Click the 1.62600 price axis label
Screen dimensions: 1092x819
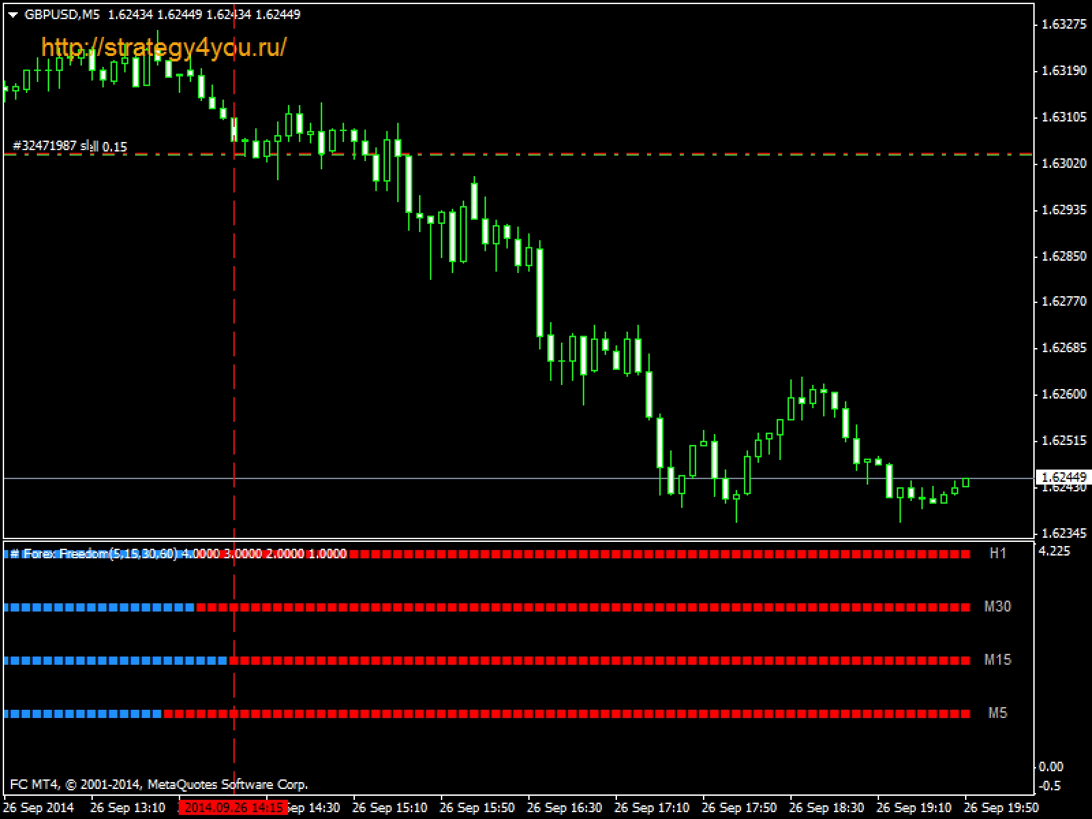[x=1063, y=394]
